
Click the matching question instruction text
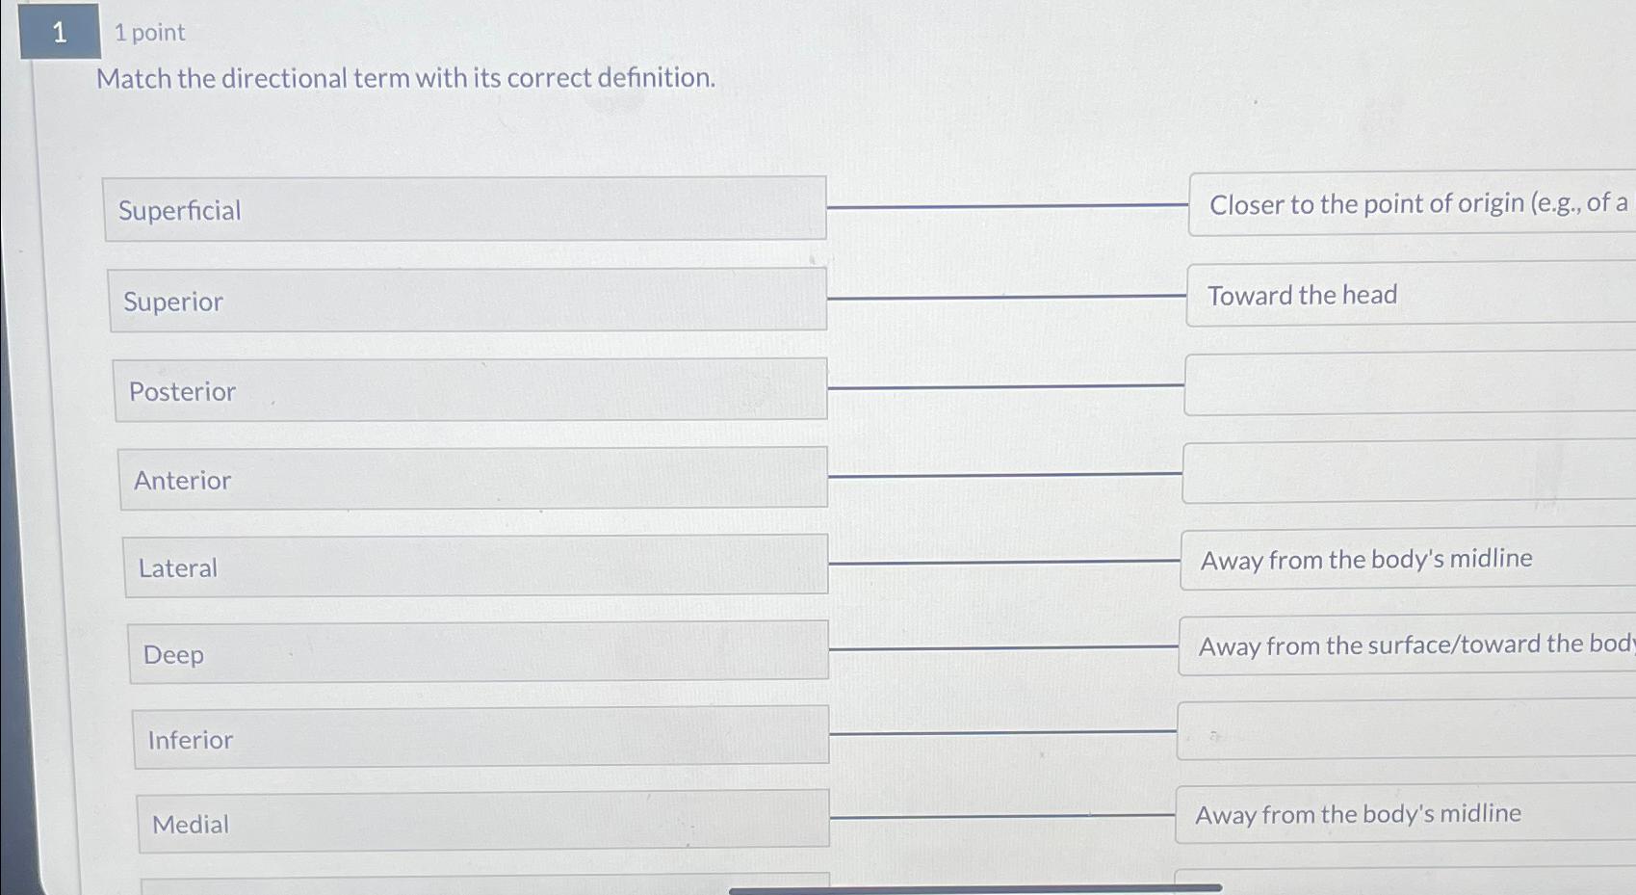coord(405,78)
